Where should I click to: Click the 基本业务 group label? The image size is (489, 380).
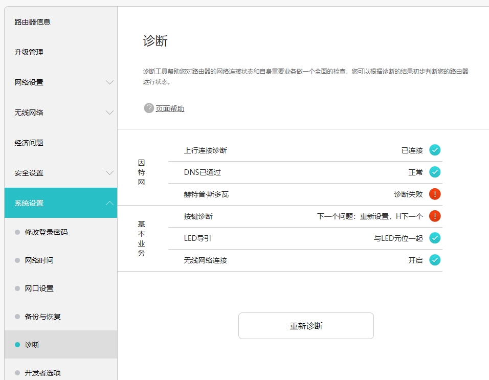pos(141,239)
